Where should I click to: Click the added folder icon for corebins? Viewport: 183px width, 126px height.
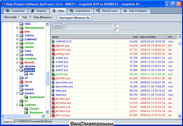click(x=21, y=58)
